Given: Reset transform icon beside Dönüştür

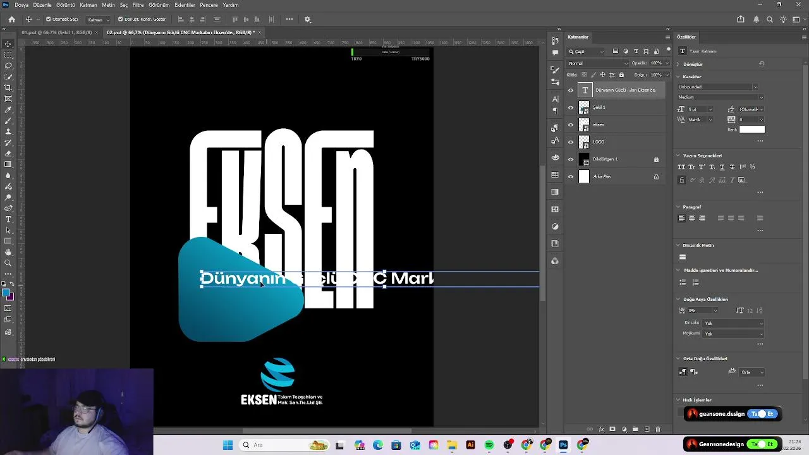Looking at the screenshot, I should pos(762,64).
